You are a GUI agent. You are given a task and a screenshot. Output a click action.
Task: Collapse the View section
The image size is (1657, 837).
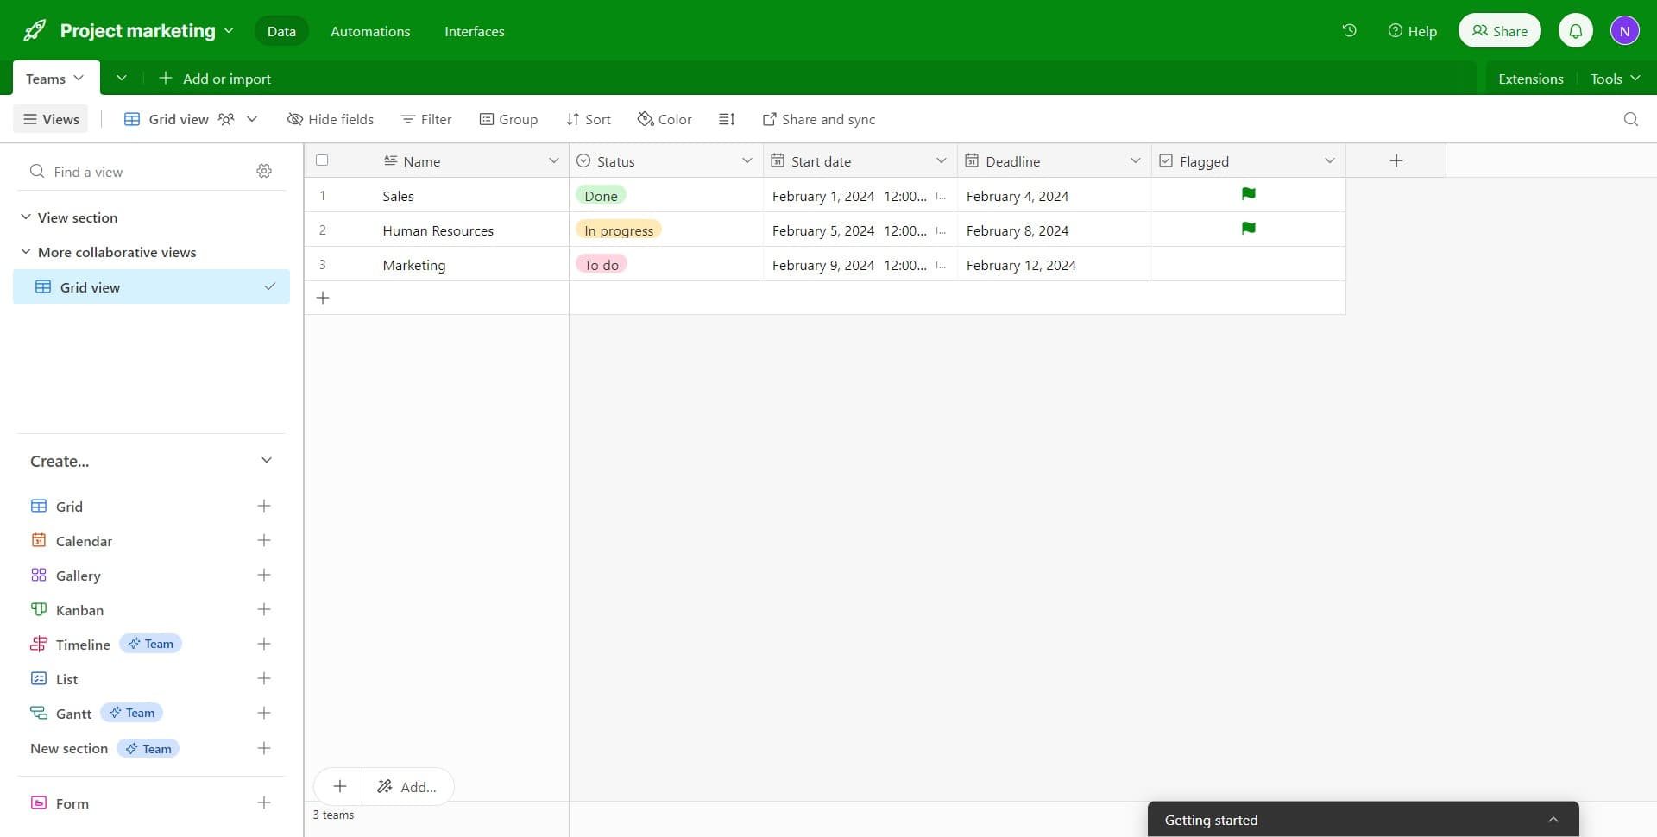click(25, 217)
